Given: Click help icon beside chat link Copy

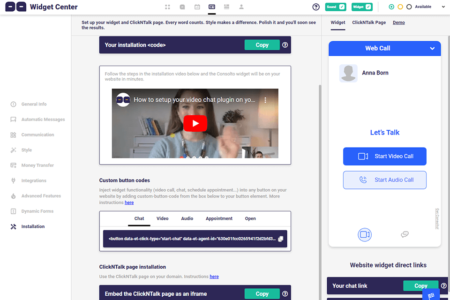Looking at the screenshot, I should (x=444, y=285).
